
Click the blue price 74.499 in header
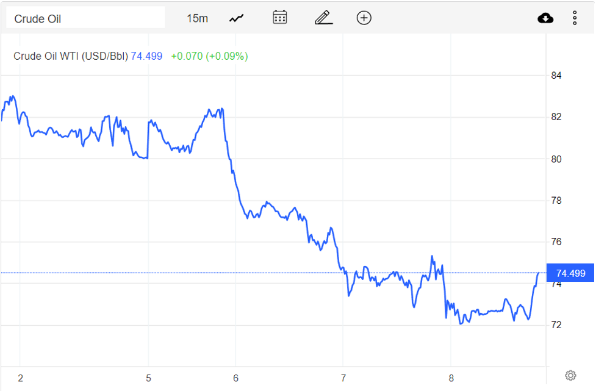145,56
